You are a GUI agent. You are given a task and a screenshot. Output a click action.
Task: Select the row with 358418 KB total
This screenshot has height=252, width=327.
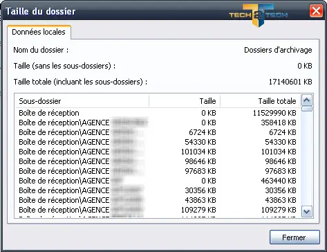click(x=158, y=123)
